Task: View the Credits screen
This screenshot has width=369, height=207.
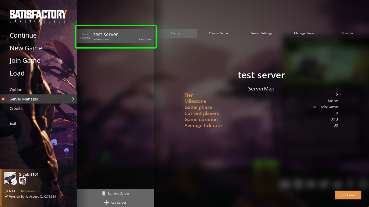Action: click(16, 108)
